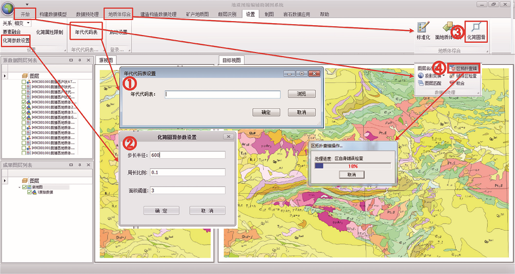Screen dimensions: 515x274
Task: Switch to the 制图 ribbon tab
Action: point(269,14)
